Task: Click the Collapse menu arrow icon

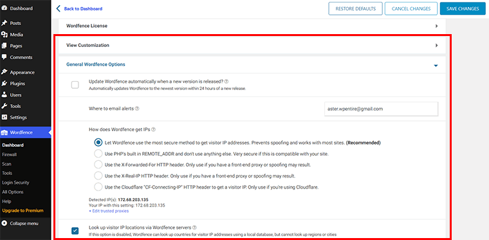Action: (x=5, y=223)
